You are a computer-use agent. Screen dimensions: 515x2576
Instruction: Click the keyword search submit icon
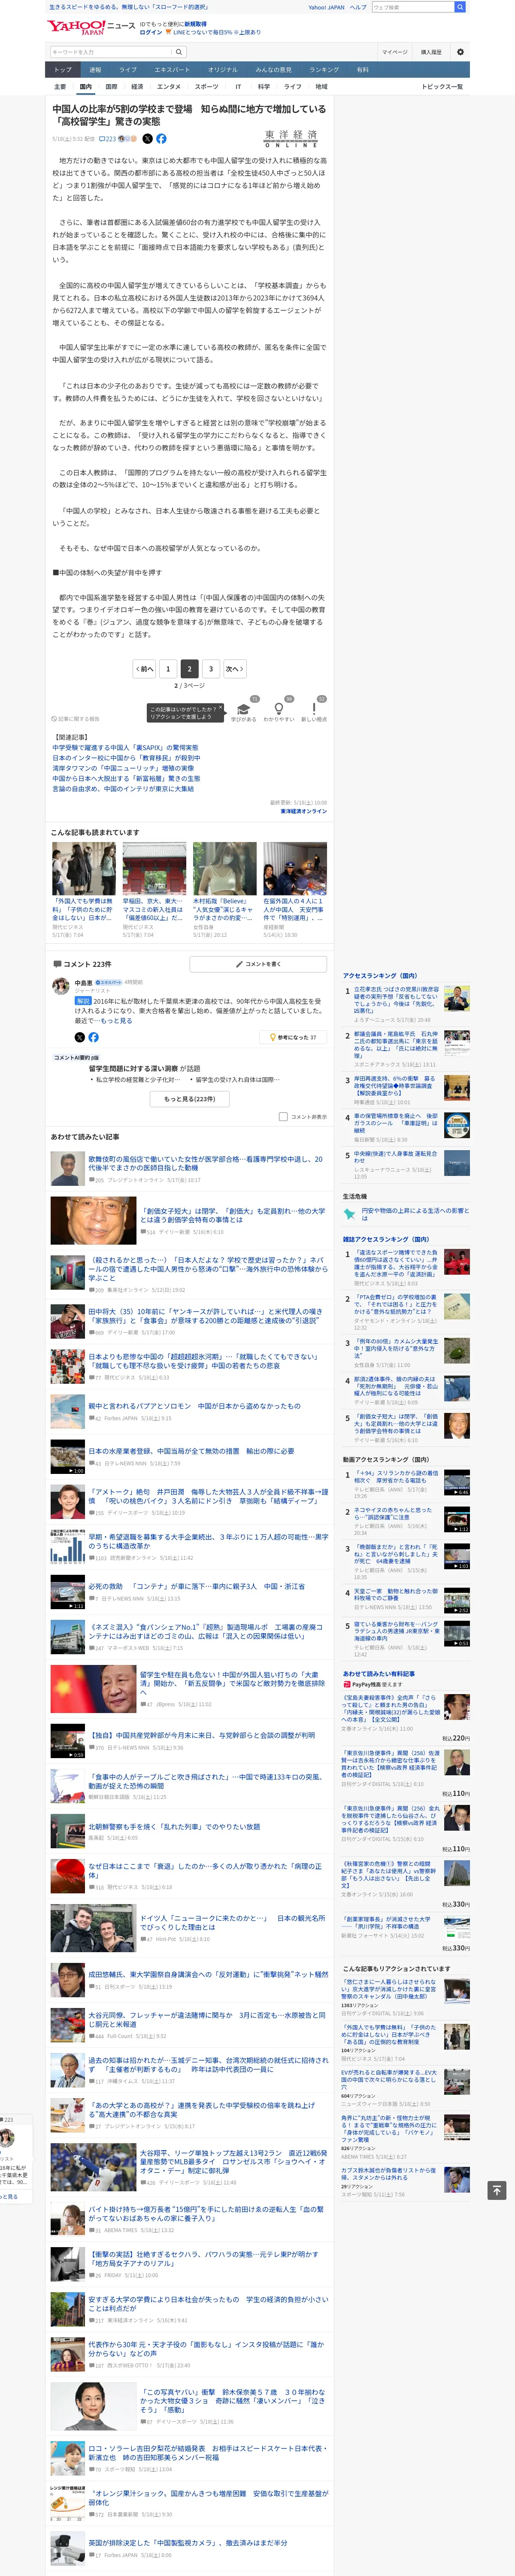[x=179, y=52]
